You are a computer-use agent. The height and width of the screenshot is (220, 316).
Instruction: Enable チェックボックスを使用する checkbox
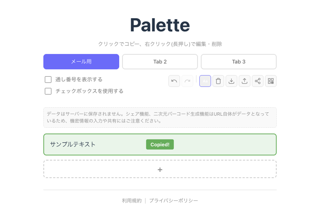pos(48,91)
